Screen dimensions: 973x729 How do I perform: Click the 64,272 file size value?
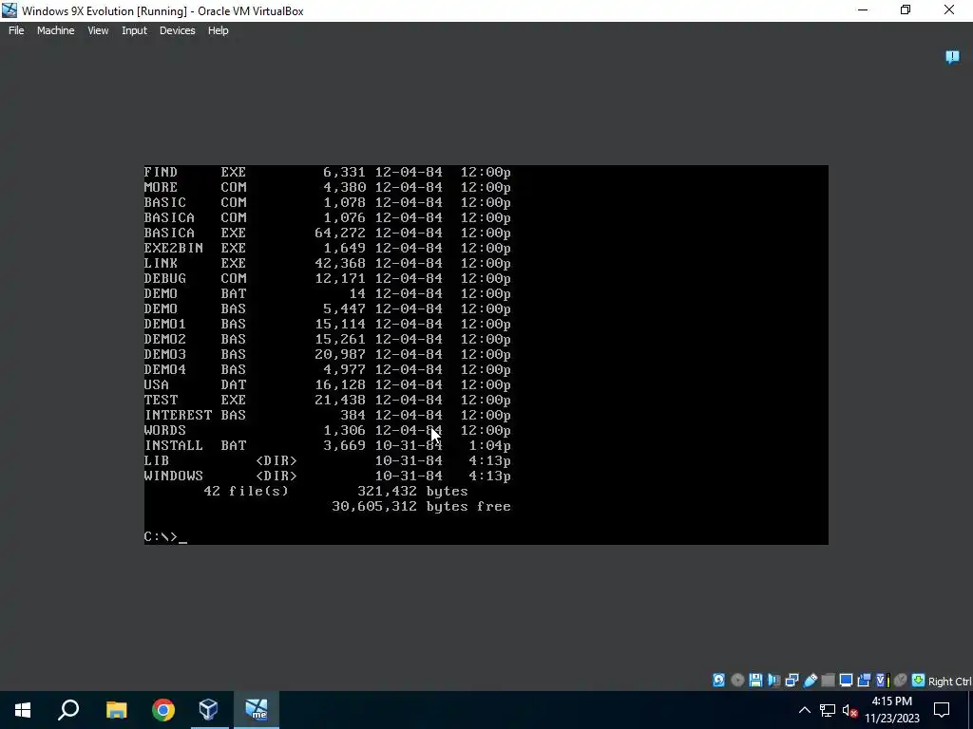(x=340, y=234)
